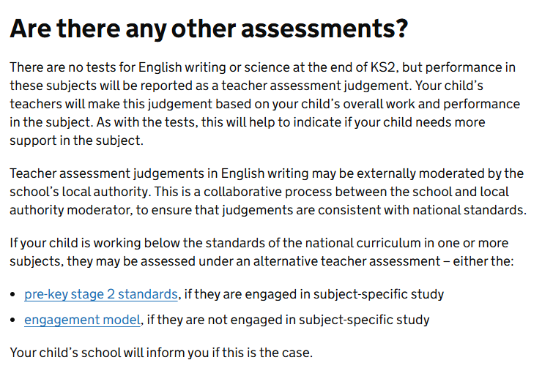Click the 'Are there any other assessments?' heading
Screen dimensions: 553x390
tap(208, 29)
